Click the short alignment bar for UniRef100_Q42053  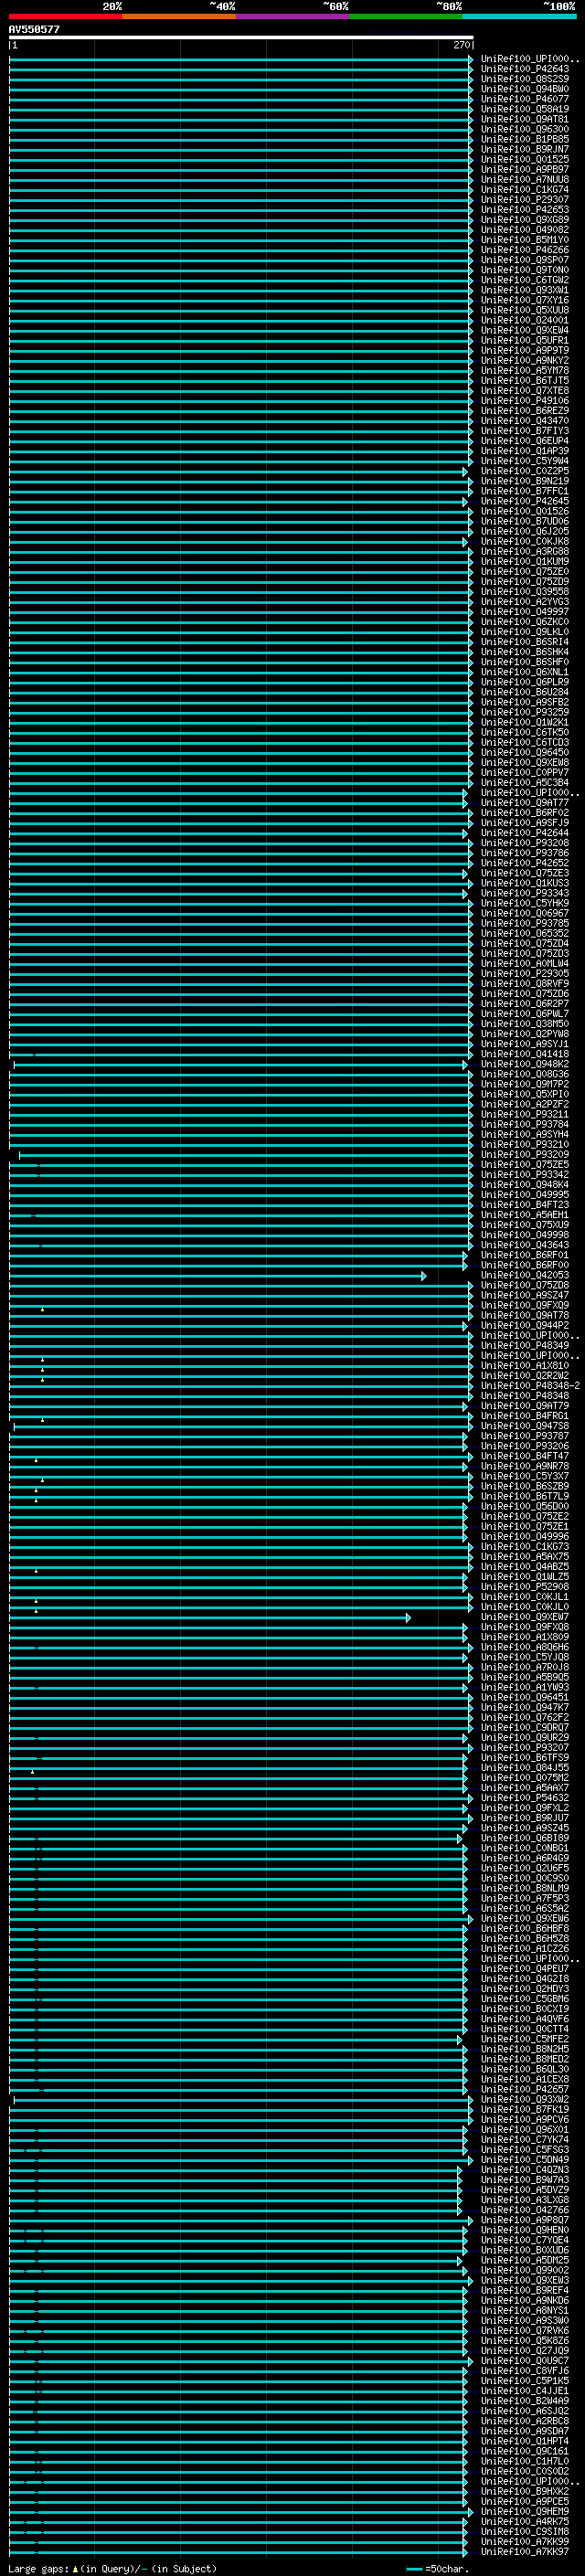click(218, 1275)
